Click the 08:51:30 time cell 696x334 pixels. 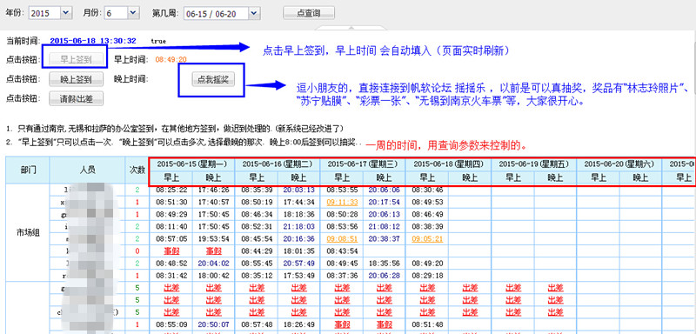pos(171,202)
